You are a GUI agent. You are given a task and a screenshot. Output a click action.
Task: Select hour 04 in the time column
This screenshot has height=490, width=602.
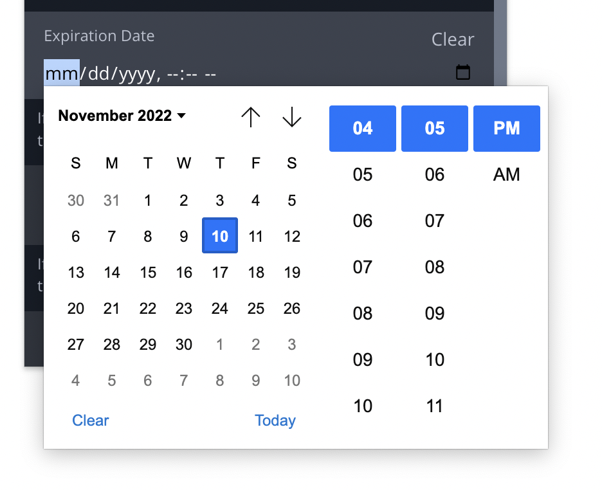click(362, 128)
